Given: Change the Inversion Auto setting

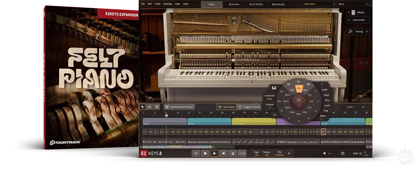Looking at the screenshot, I should [x=269, y=99].
